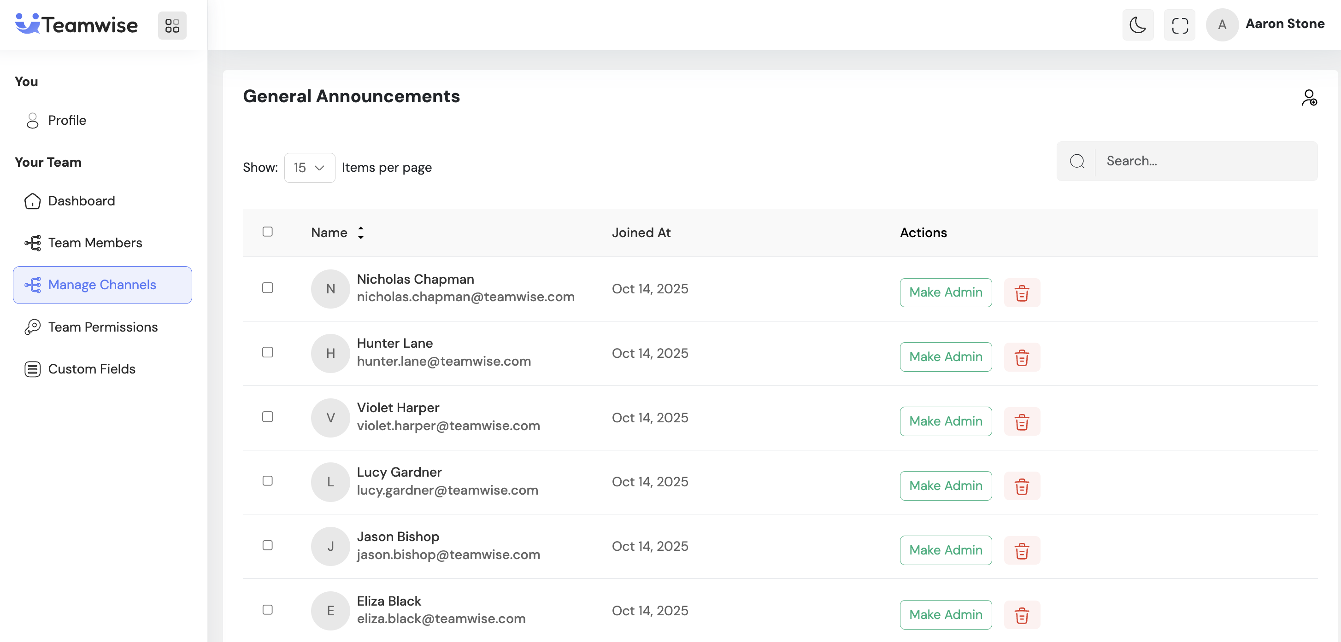The height and width of the screenshot is (642, 1341).
Task: Click Make Admin for Hunter Lane
Action: click(x=945, y=357)
